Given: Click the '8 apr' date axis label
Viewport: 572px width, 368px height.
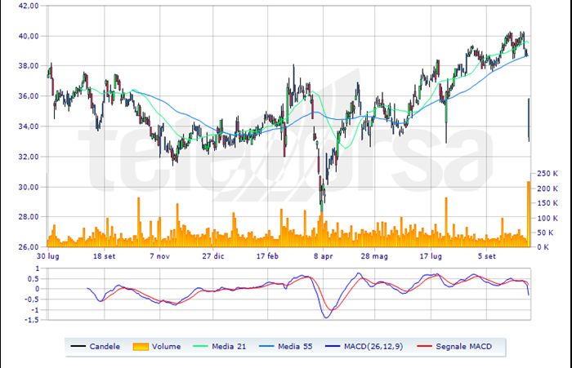Looking at the screenshot, I should (x=324, y=255).
